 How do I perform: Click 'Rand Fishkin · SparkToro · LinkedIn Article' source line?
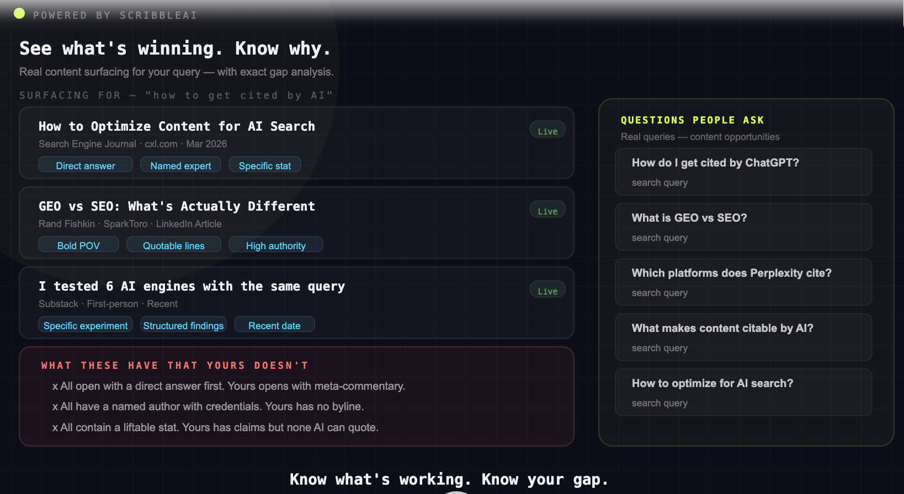130,224
